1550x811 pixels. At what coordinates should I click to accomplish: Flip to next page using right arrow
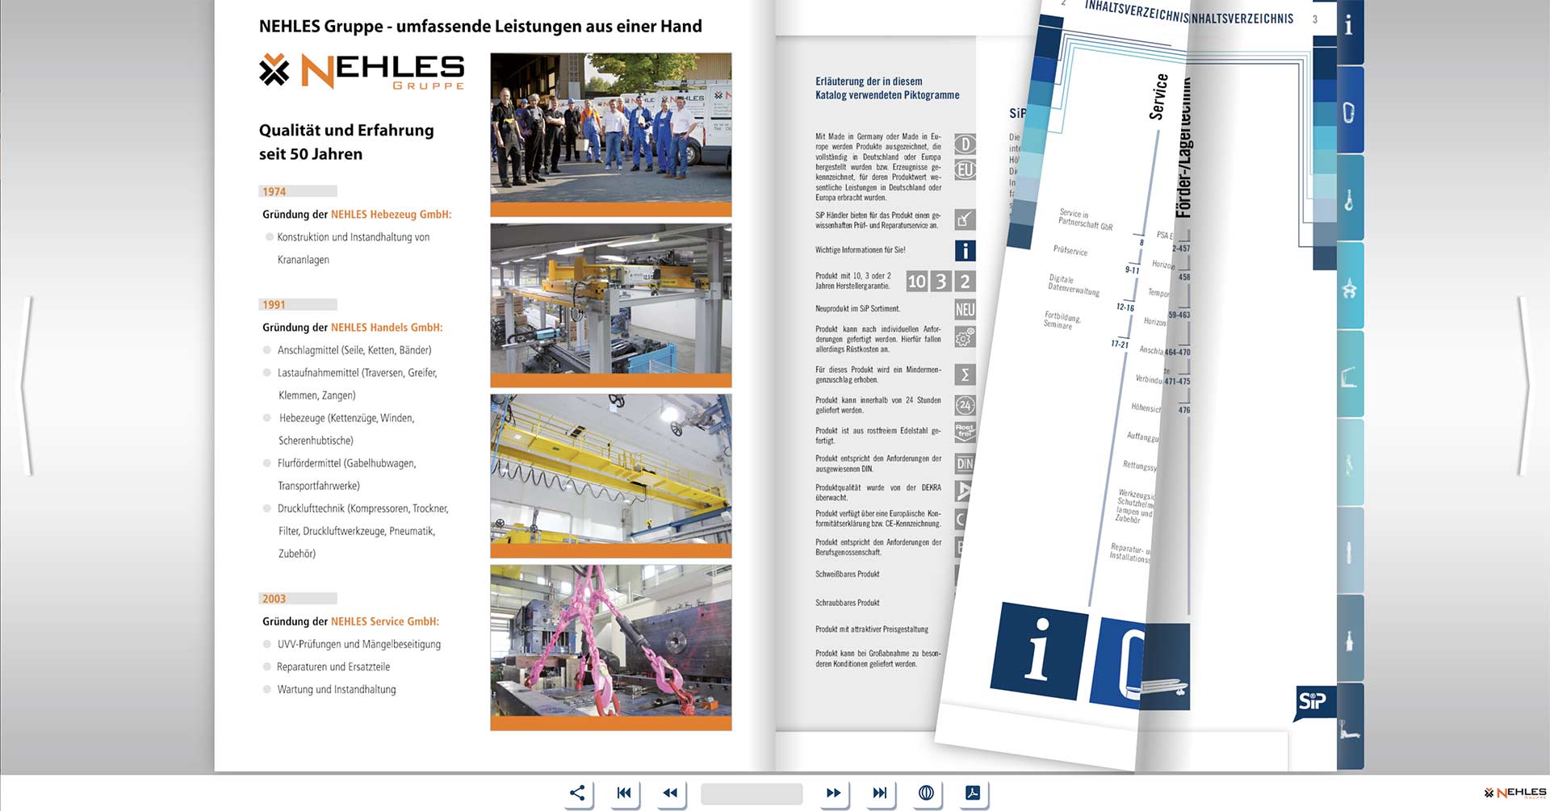coord(1523,386)
